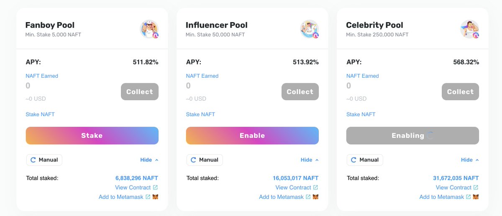Click external-link icon beside Fanboy View Contract

click(x=155, y=188)
